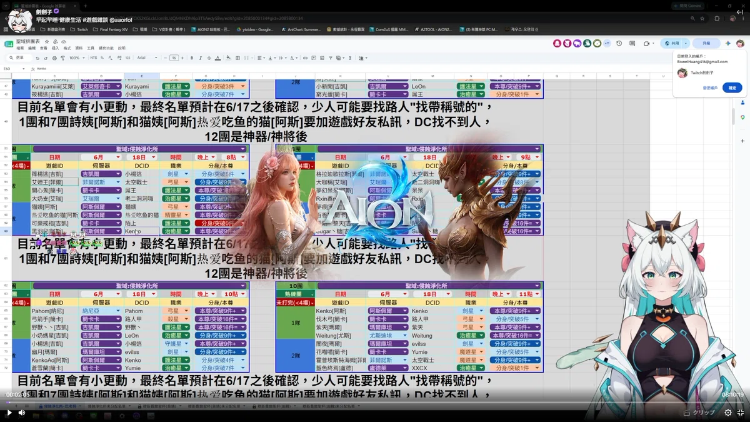Format cell as NT$ currency
Image resolution: width=750 pixels, height=422 pixels.
tap(94, 58)
